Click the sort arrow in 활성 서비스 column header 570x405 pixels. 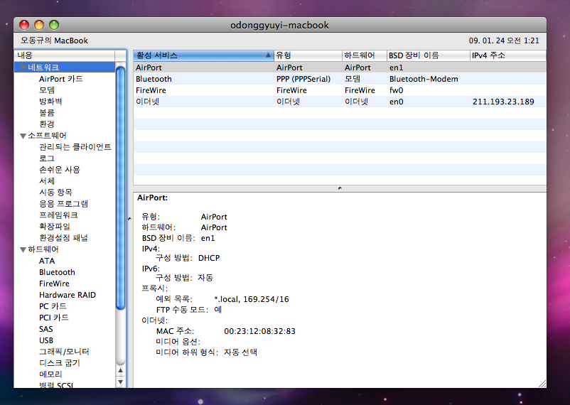pos(268,55)
